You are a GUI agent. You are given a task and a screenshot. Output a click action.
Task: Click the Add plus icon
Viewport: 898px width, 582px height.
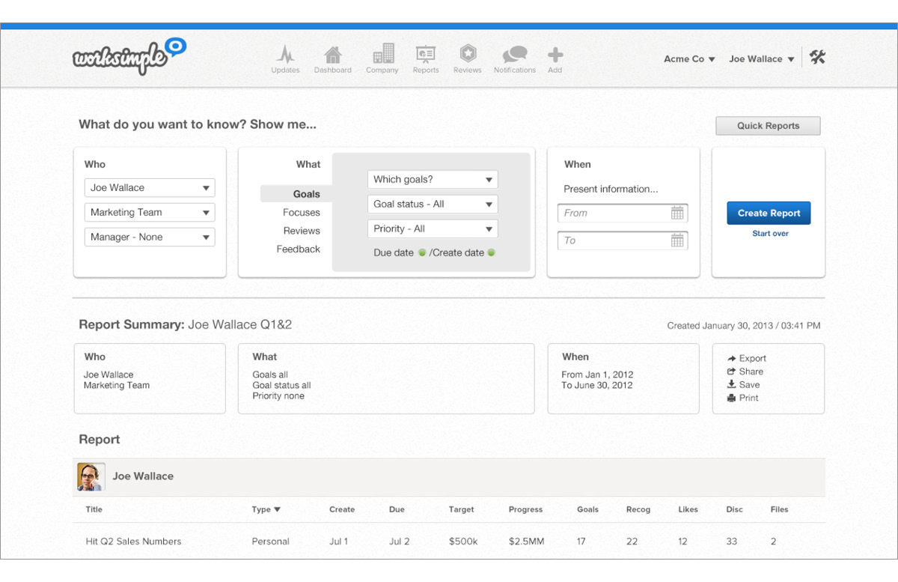pyautogui.click(x=555, y=55)
